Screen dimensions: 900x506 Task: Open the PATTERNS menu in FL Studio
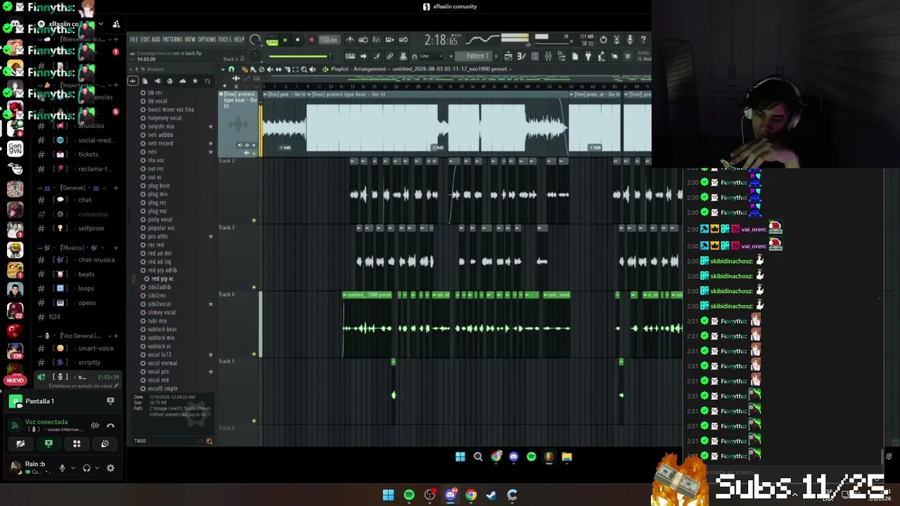tap(172, 40)
